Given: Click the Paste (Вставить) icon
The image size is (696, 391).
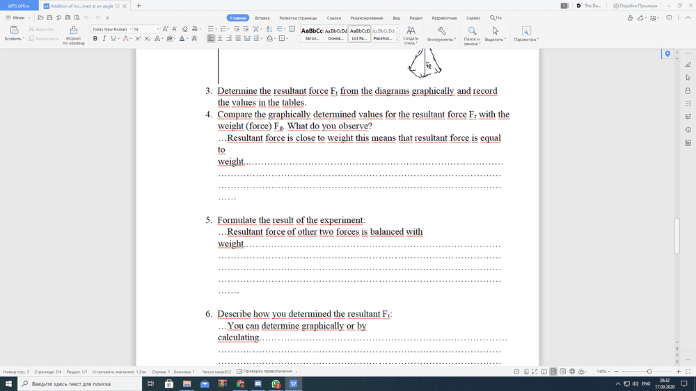Looking at the screenshot, I should (x=14, y=31).
